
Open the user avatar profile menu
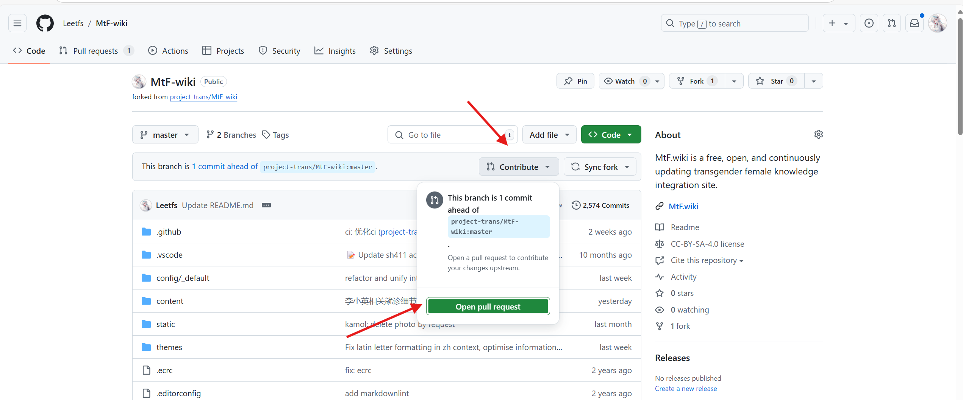coord(938,23)
